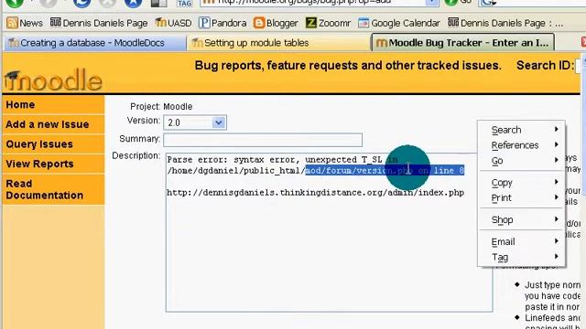Switch to Setting up module tables tab
The width and height of the screenshot is (586, 329).
pos(278,43)
